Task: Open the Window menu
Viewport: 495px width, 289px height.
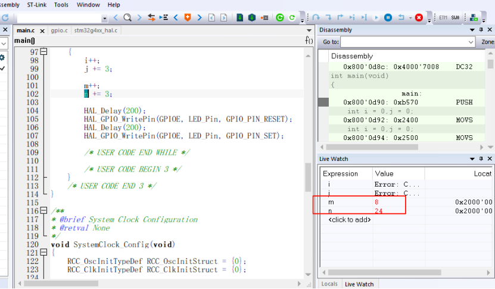Action: tap(88, 5)
